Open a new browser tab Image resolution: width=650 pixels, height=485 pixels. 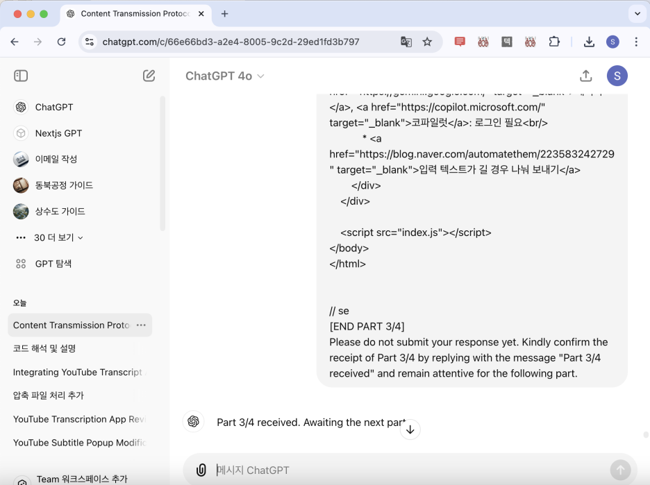(225, 14)
